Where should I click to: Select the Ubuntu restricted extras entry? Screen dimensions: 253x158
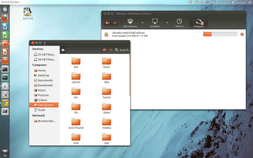point(173,34)
